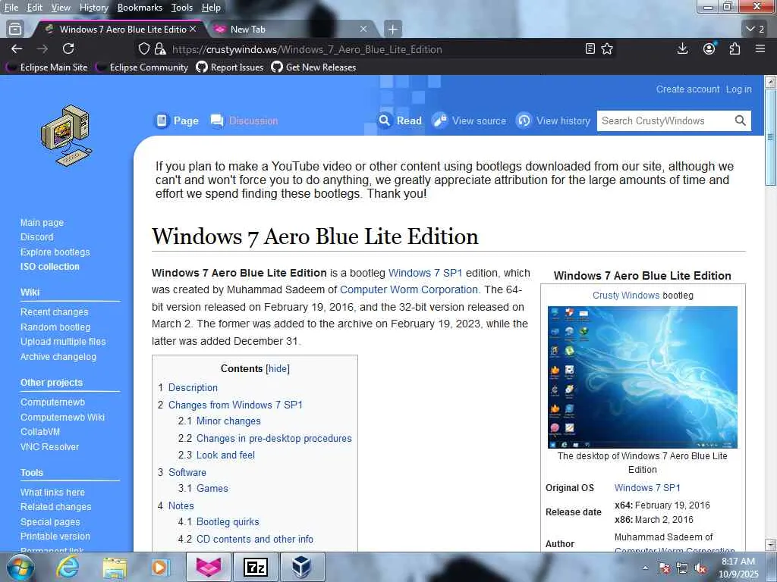
Task: Submit search with magnifier icon
Action: click(x=740, y=120)
